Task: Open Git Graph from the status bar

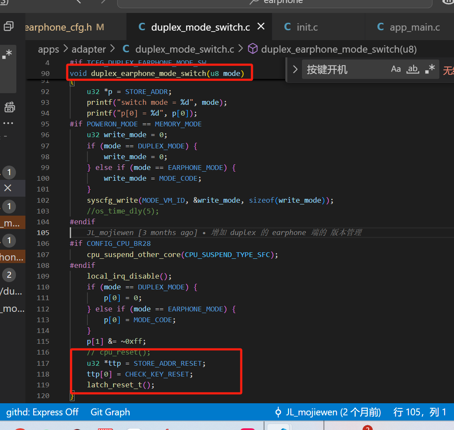Action: pos(110,412)
